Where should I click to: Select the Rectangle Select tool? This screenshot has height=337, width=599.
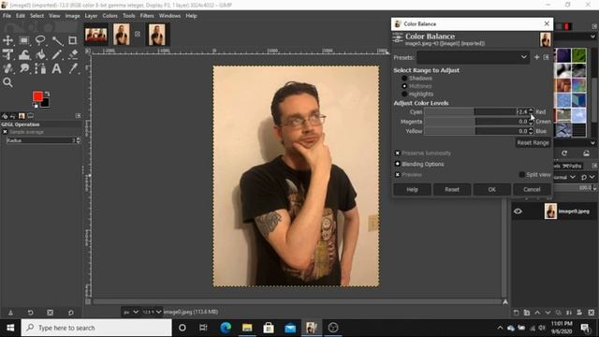coord(24,40)
